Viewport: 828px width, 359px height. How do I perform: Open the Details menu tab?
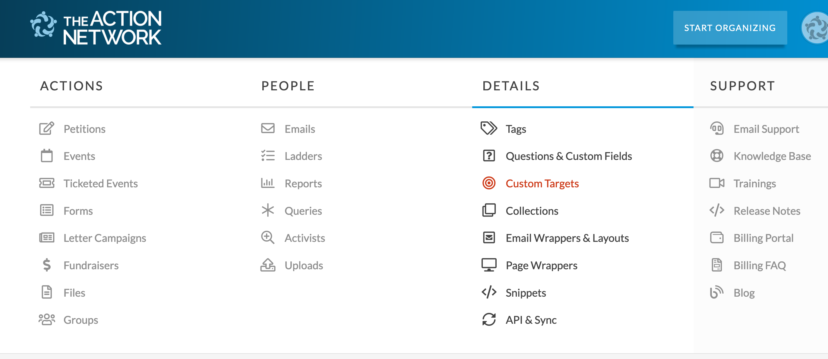click(511, 86)
